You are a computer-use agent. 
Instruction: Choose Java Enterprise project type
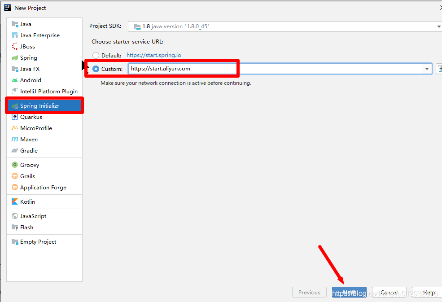coord(44,35)
